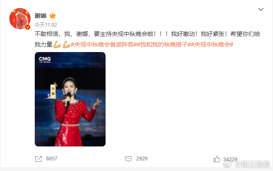Click the repost share icon
This screenshot has height=171, width=273.
click(39, 159)
